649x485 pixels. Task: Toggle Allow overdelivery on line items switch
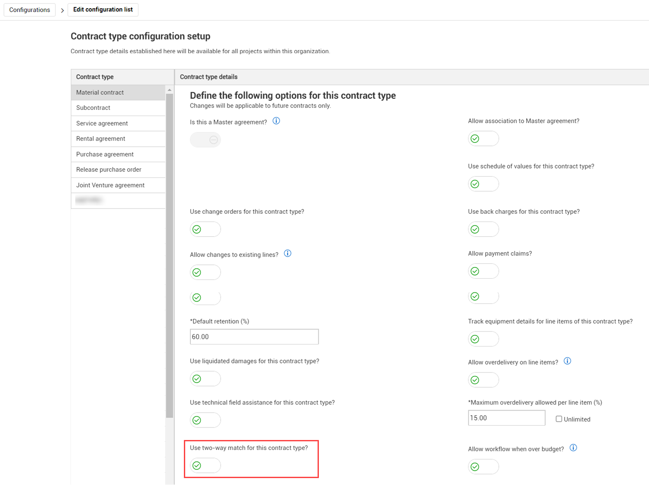click(483, 380)
